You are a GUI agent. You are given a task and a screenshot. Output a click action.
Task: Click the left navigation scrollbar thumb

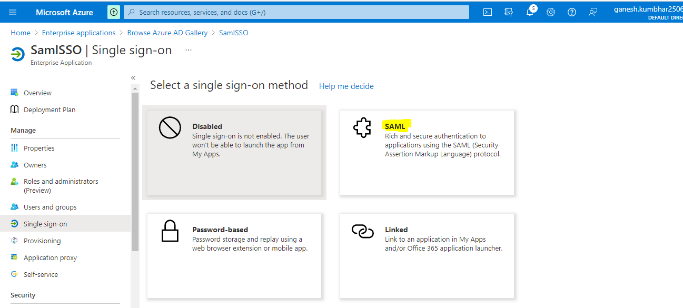135,172
